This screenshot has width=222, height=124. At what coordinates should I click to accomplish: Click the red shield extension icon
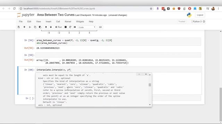point(179,9)
